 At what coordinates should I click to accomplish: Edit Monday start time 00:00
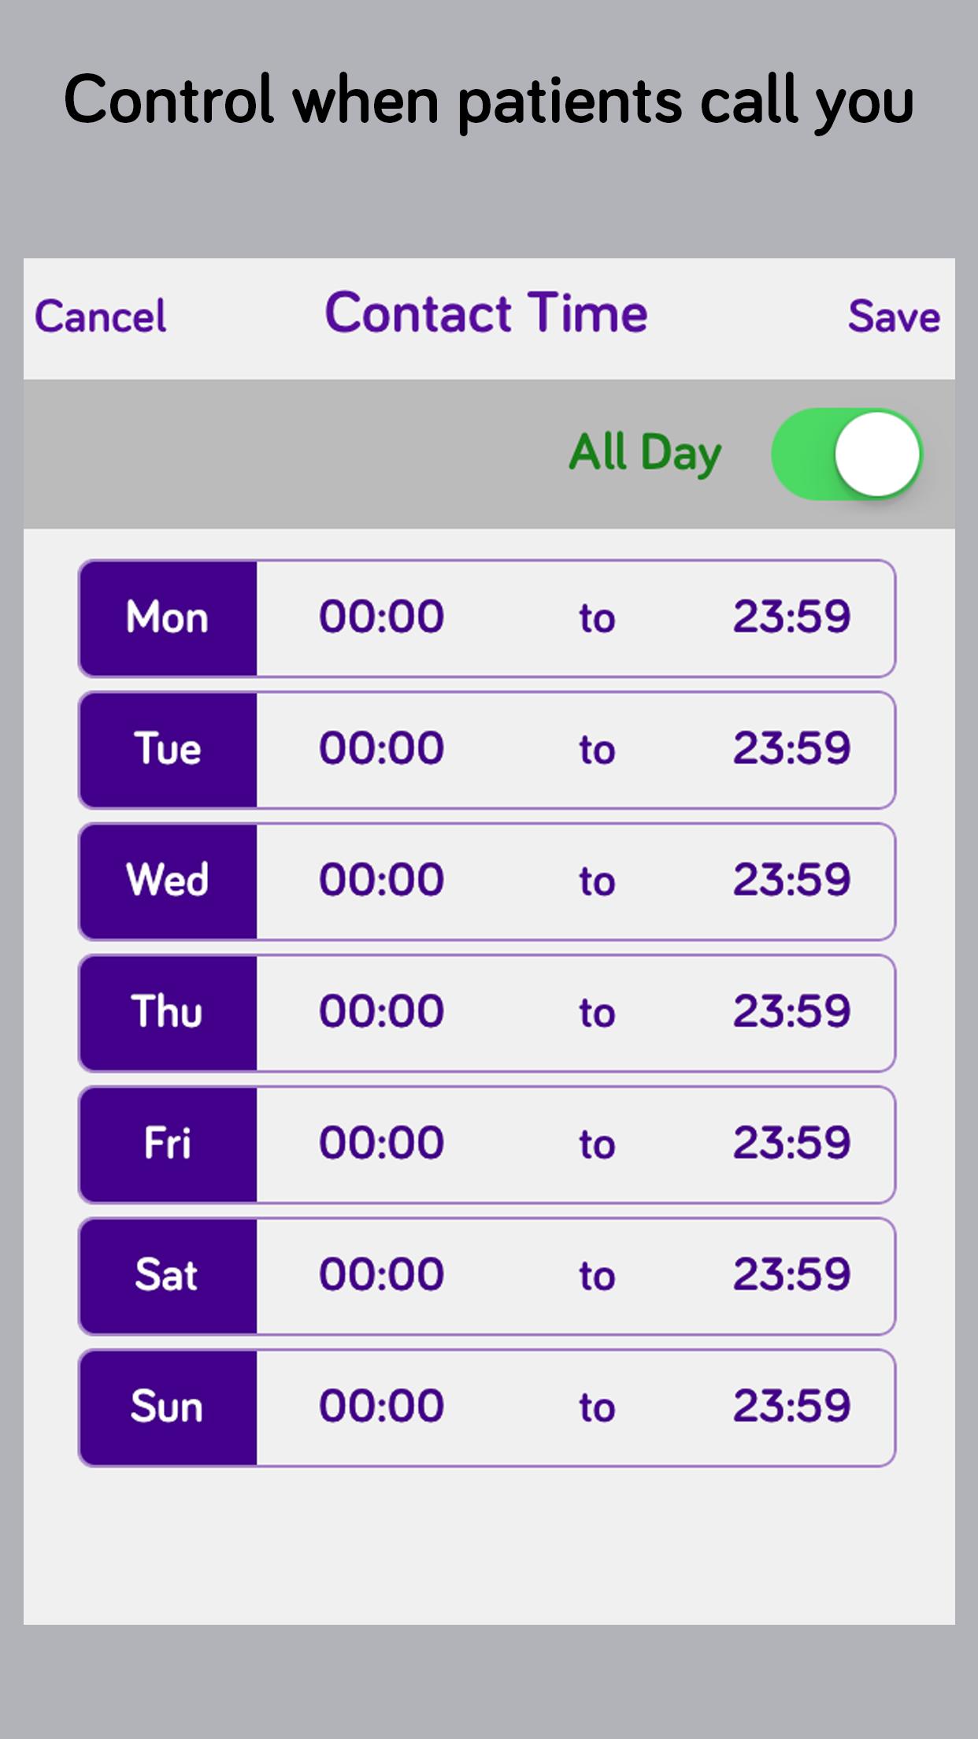(x=382, y=617)
